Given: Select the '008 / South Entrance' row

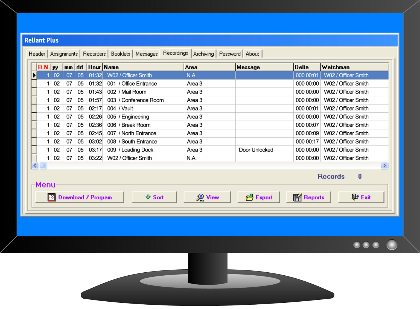Looking at the screenshot, I should (210, 142).
